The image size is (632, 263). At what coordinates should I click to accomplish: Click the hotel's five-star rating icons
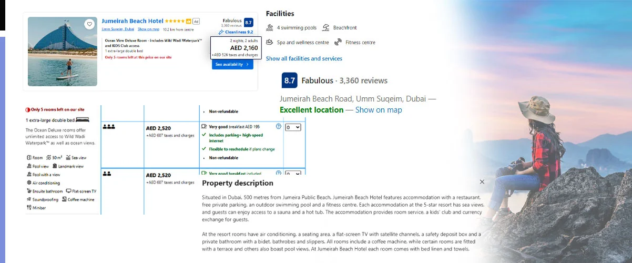click(x=175, y=21)
